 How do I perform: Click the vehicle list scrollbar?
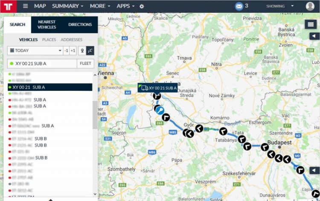pos(95,114)
